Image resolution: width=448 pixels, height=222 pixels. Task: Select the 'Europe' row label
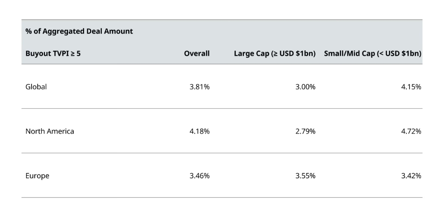37,176
